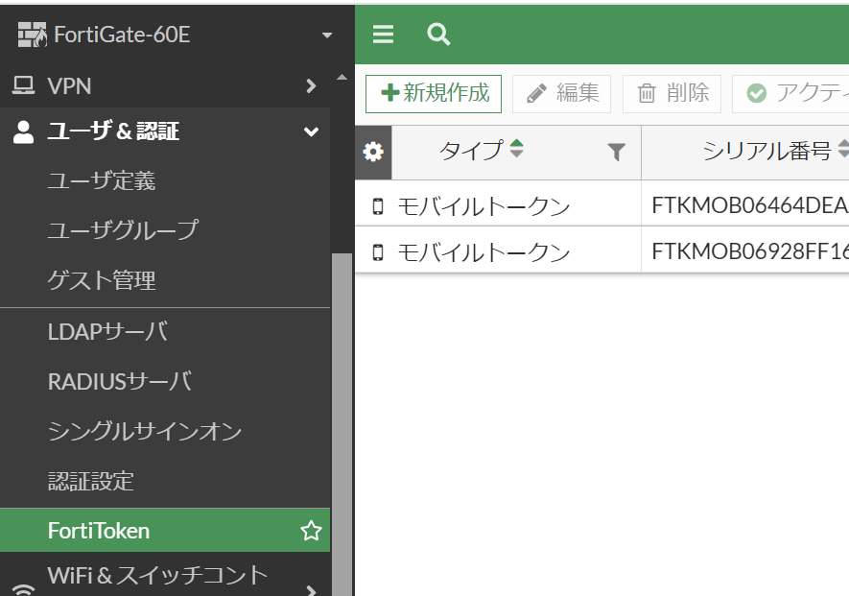Click the 編集 button

[561, 94]
